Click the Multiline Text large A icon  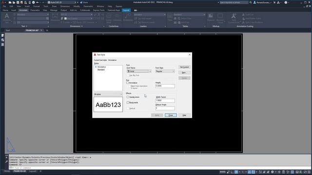coord(7,16)
